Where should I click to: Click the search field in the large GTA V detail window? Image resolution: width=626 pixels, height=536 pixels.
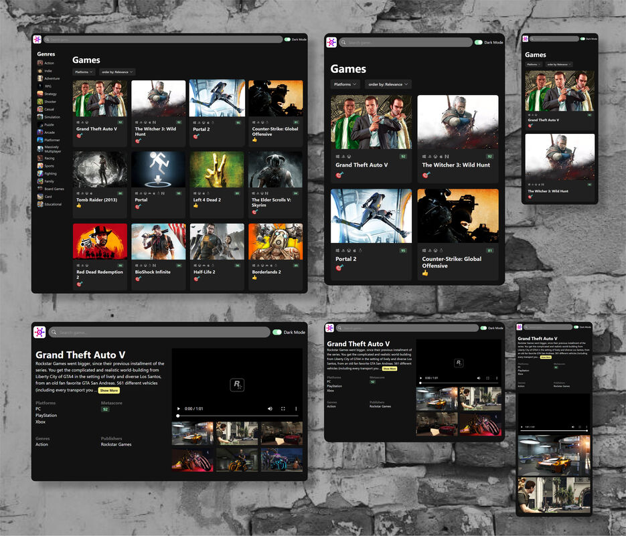(x=159, y=332)
